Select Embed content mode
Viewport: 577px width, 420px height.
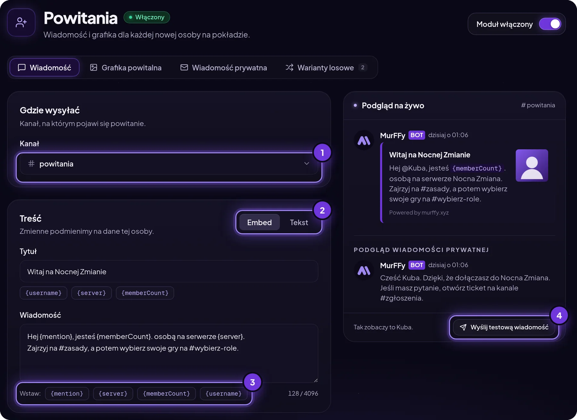click(x=259, y=222)
